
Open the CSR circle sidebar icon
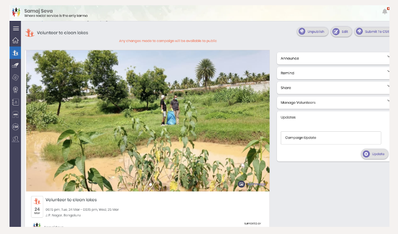point(15,127)
